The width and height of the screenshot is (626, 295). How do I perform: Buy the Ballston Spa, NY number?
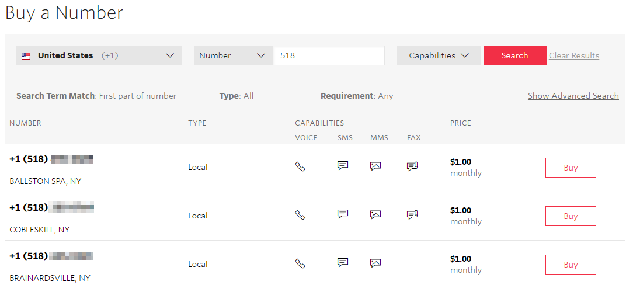click(x=571, y=168)
